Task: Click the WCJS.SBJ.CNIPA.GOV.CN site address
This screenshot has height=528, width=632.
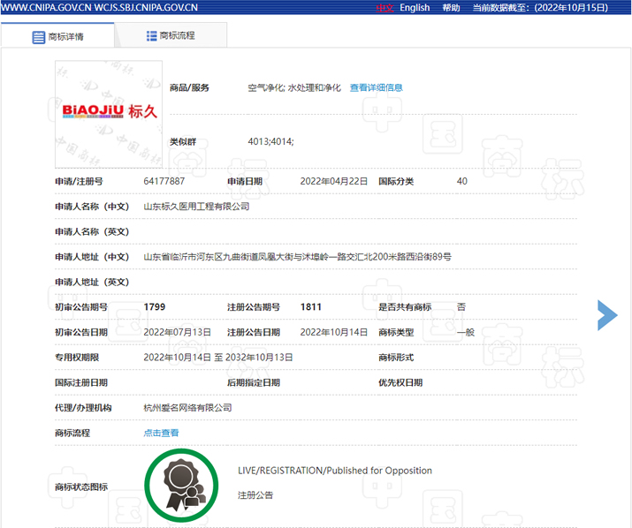Action: [x=146, y=8]
